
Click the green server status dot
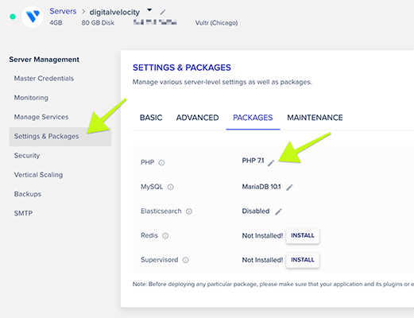tap(13, 17)
